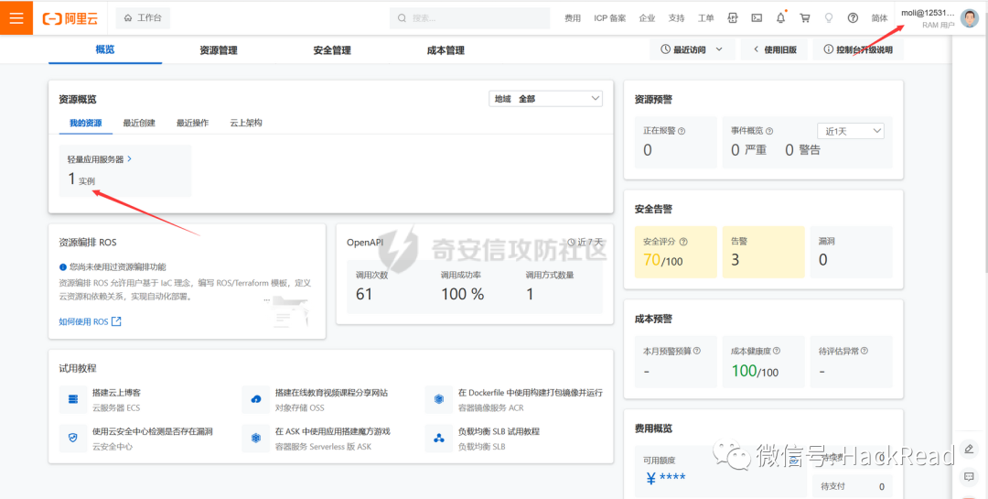The width and height of the screenshot is (988, 499).
Task: Open the 漏洞 0 card
Action: pyautogui.click(x=852, y=252)
